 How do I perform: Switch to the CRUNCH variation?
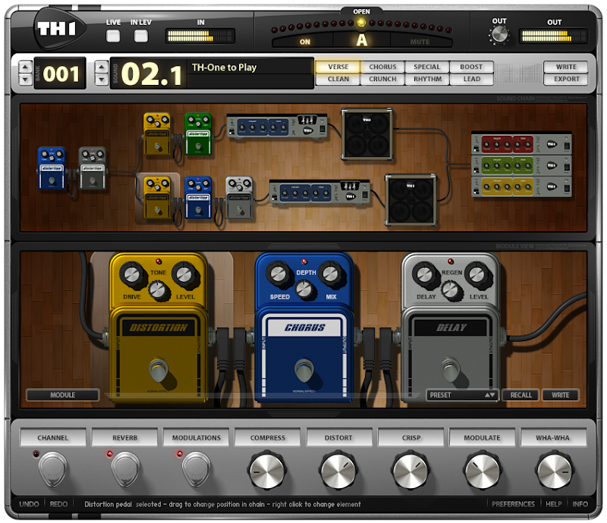coord(382,79)
